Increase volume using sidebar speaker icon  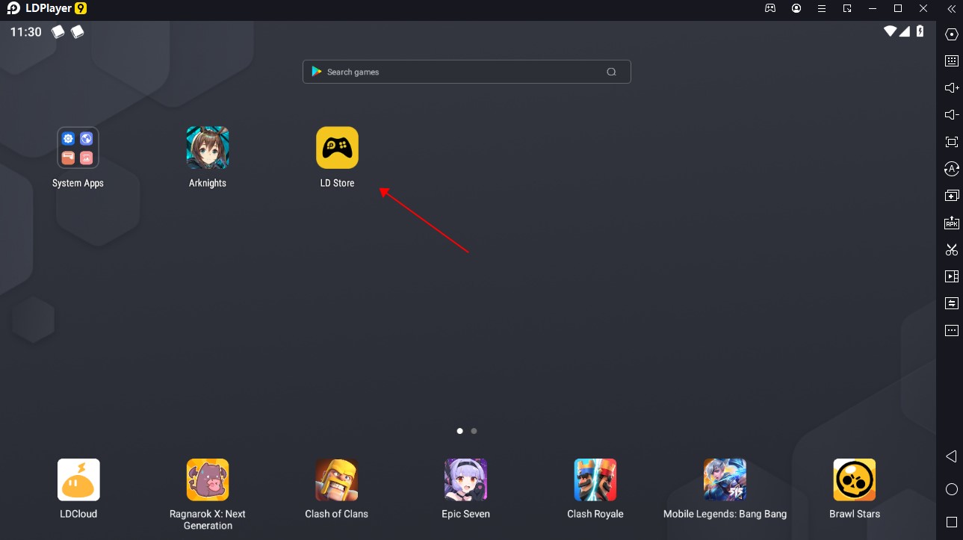[952, 88]
